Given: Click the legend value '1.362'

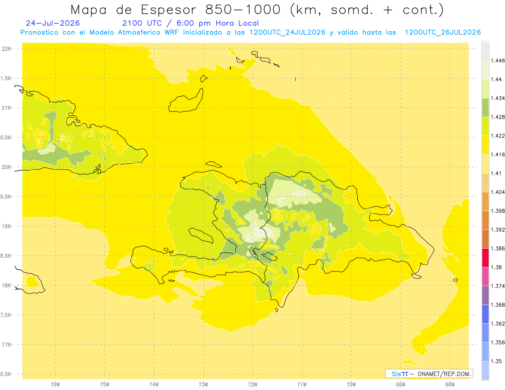Looking at the screenshot, I should coord(498,324).
